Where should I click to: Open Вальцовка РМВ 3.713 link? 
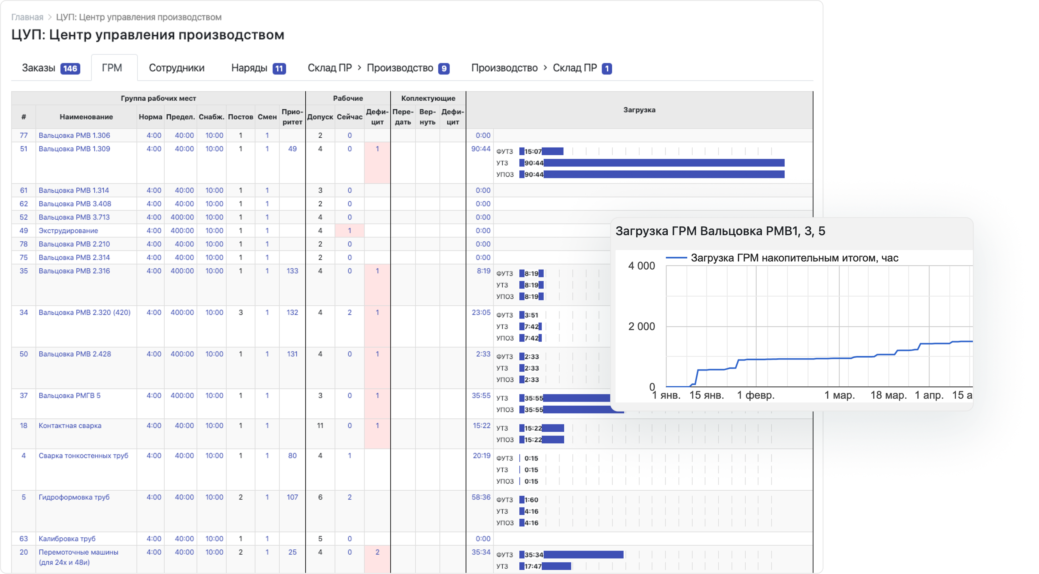74,217
